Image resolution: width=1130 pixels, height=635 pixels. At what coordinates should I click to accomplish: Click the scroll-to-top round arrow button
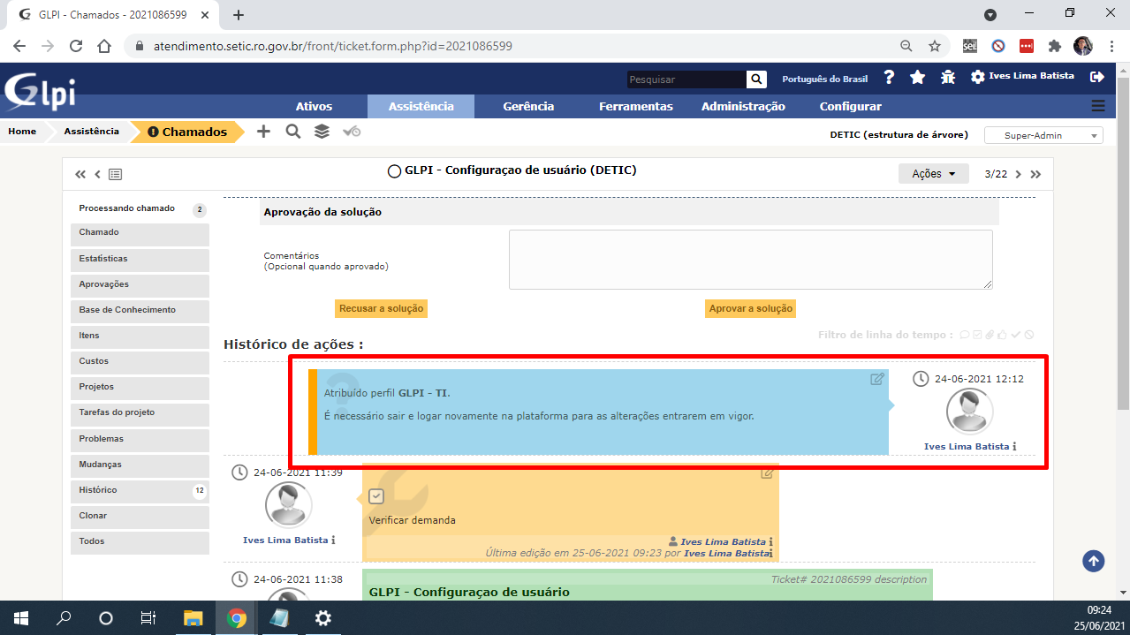(1094, 561)
